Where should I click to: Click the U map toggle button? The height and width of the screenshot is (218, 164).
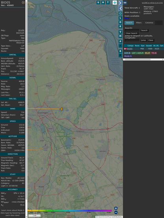click(x=98, y=2)
